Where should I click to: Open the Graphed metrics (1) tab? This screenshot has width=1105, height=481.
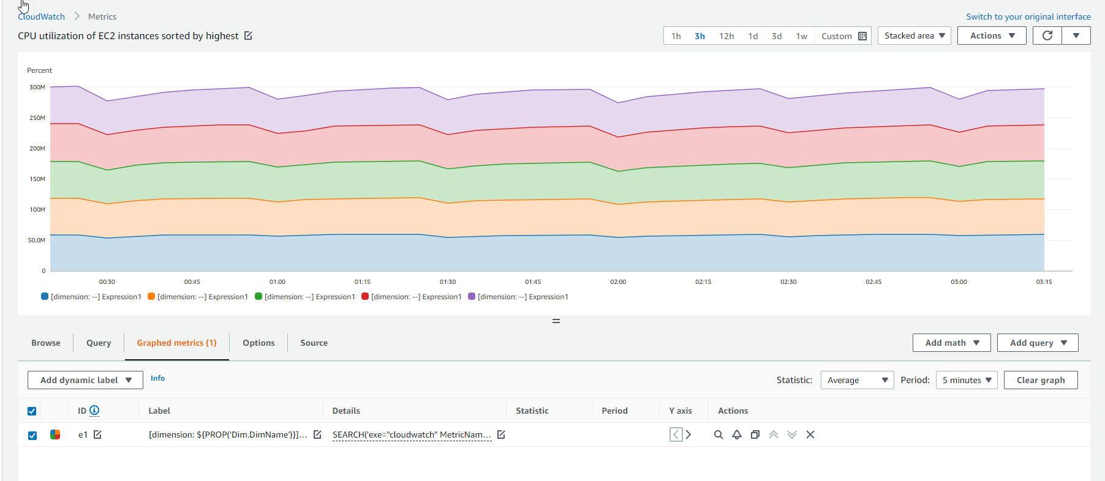176,343
